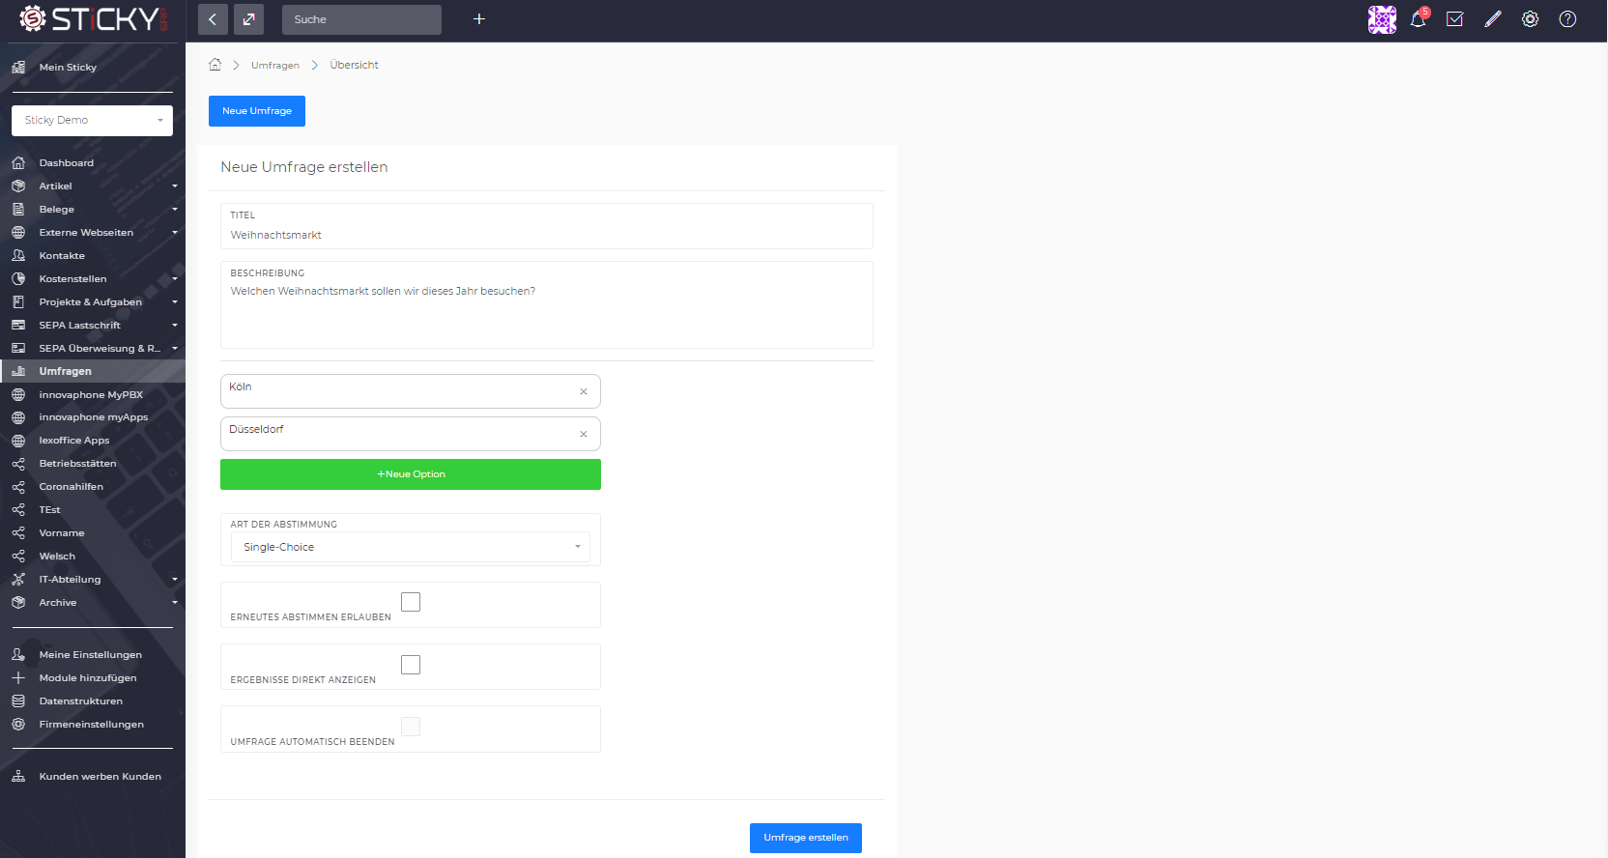The height and width of the screenshot is (858, 1608).
Task: Click the Umfrage erstellen button
Action: (x=806, y=838)
